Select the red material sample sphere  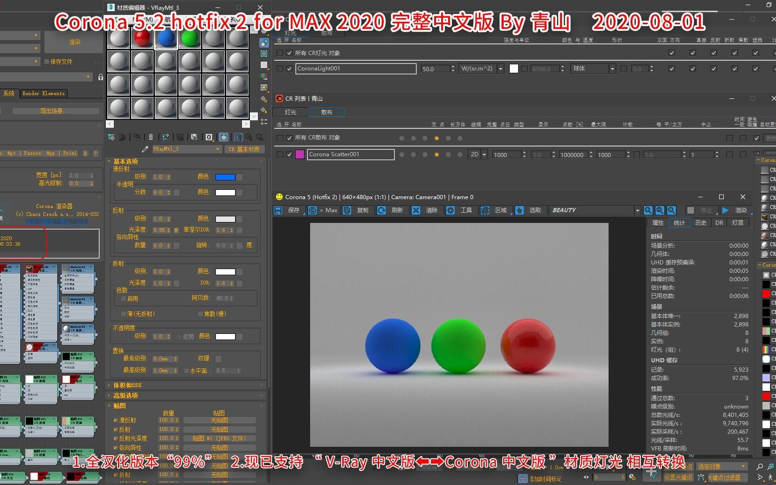142,37
